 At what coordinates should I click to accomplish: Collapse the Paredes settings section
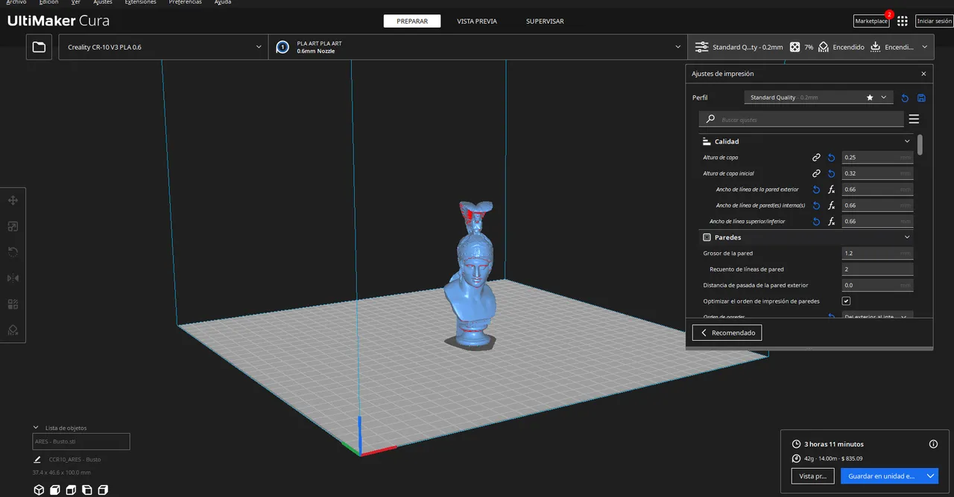tap(907, 237)
